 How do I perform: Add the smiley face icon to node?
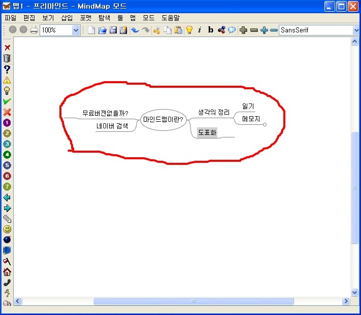[x=7, y=229]
